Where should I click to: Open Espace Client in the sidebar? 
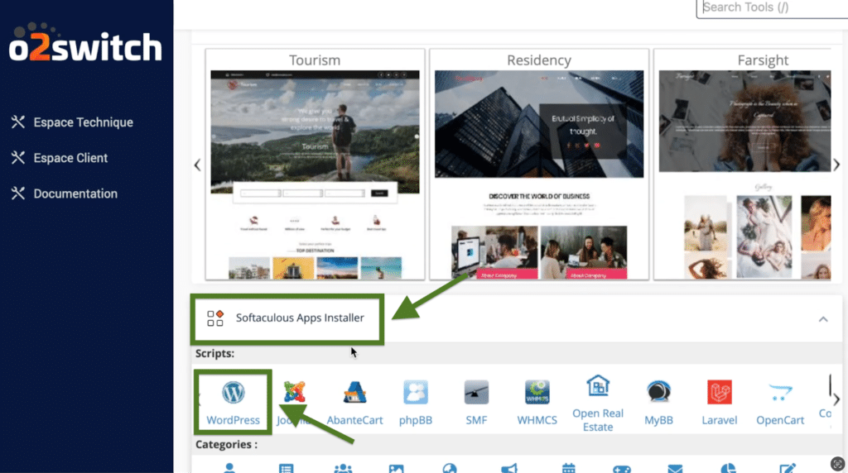click(x=70, y=158)
